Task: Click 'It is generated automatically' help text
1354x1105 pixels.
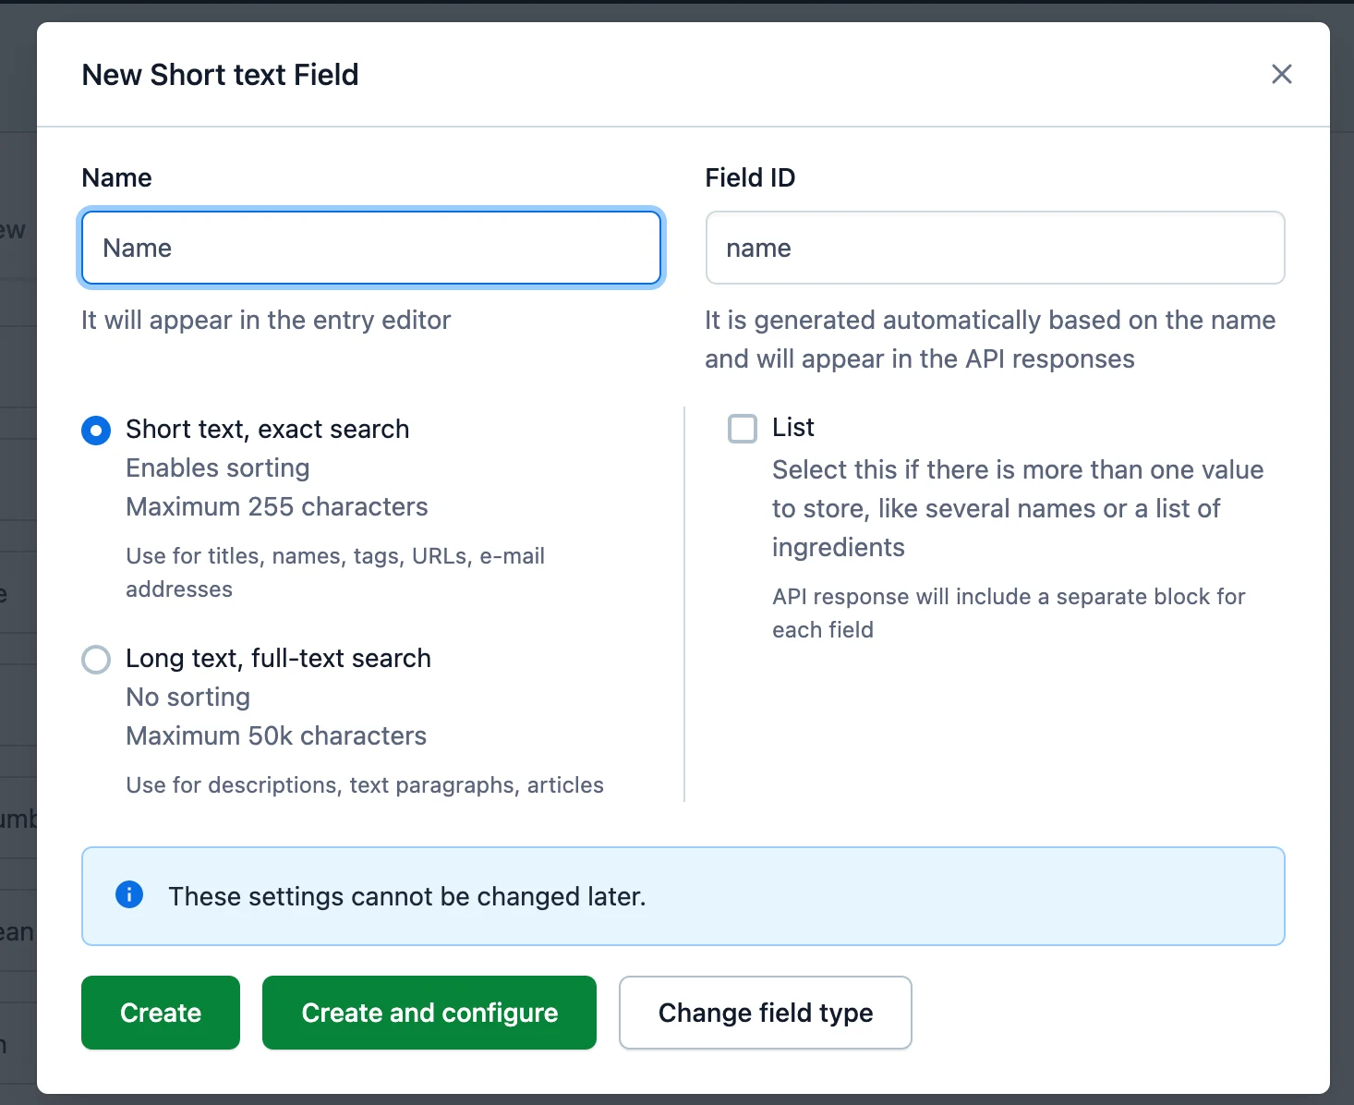Action: (x=990, y=339)
